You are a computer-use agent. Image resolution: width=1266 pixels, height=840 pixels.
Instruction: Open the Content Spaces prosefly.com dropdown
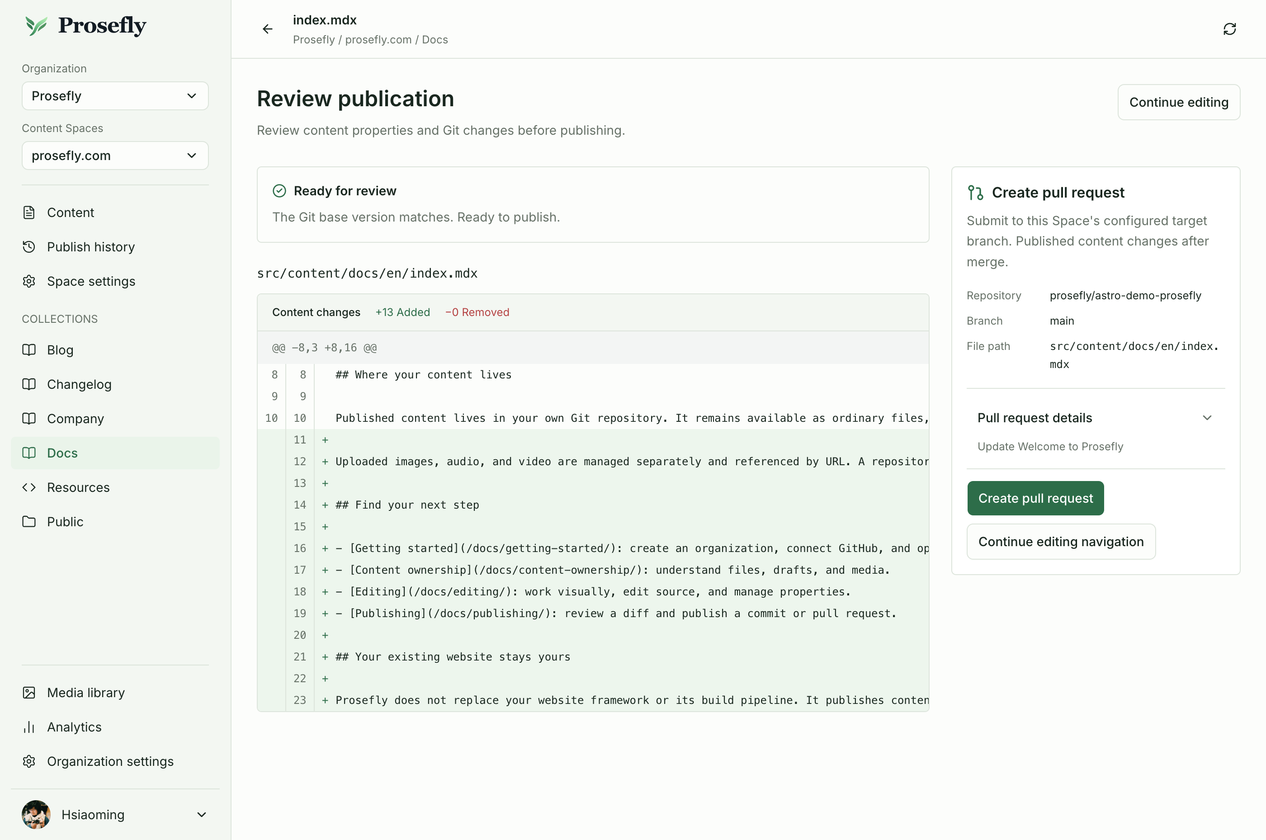115,156
